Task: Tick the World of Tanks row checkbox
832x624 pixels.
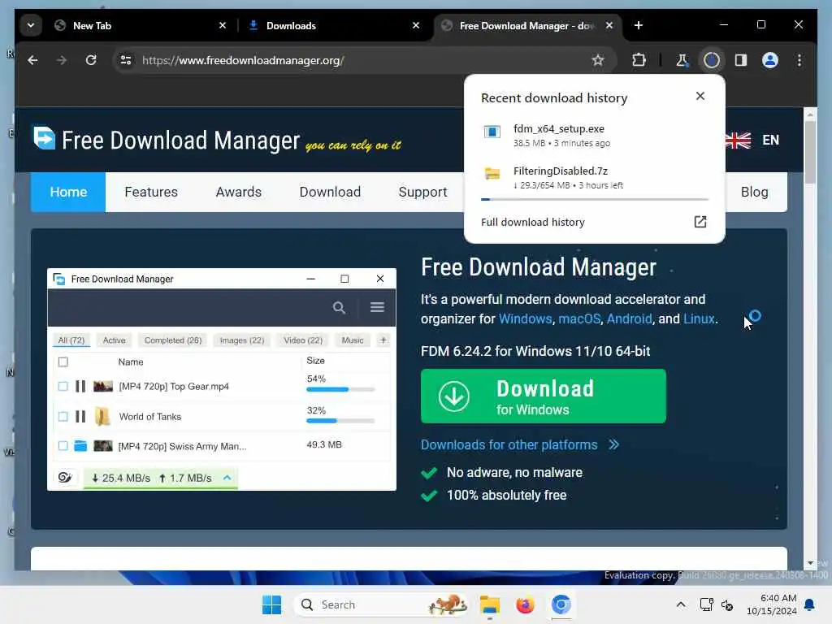Action: pos(63,417)
